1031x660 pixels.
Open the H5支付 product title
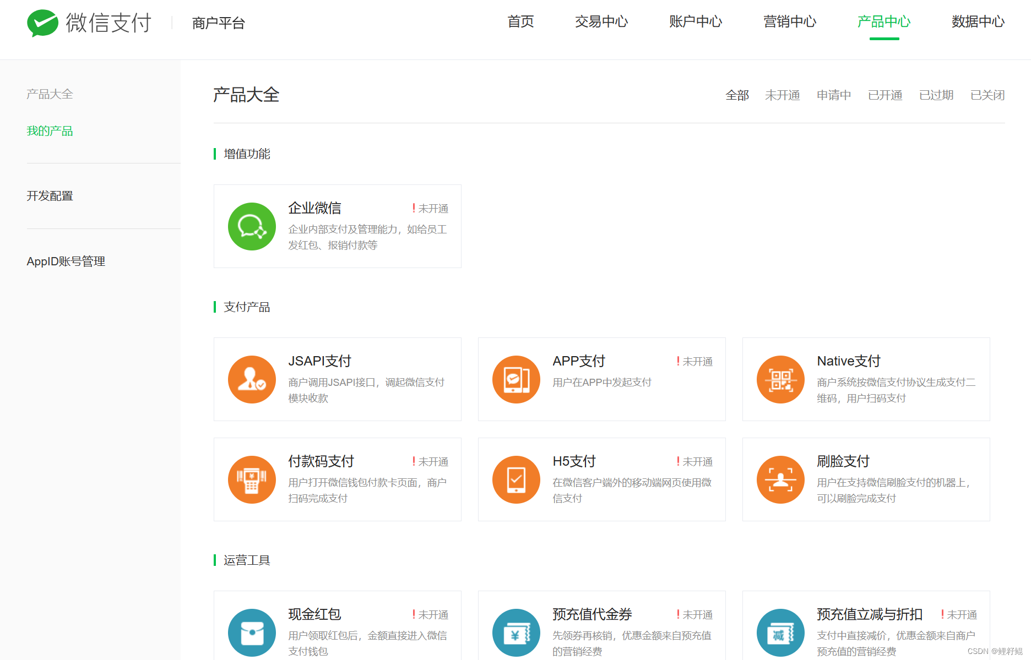pos(574,461)
